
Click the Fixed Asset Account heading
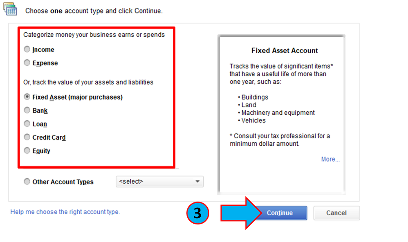click(x=285, y=51)
